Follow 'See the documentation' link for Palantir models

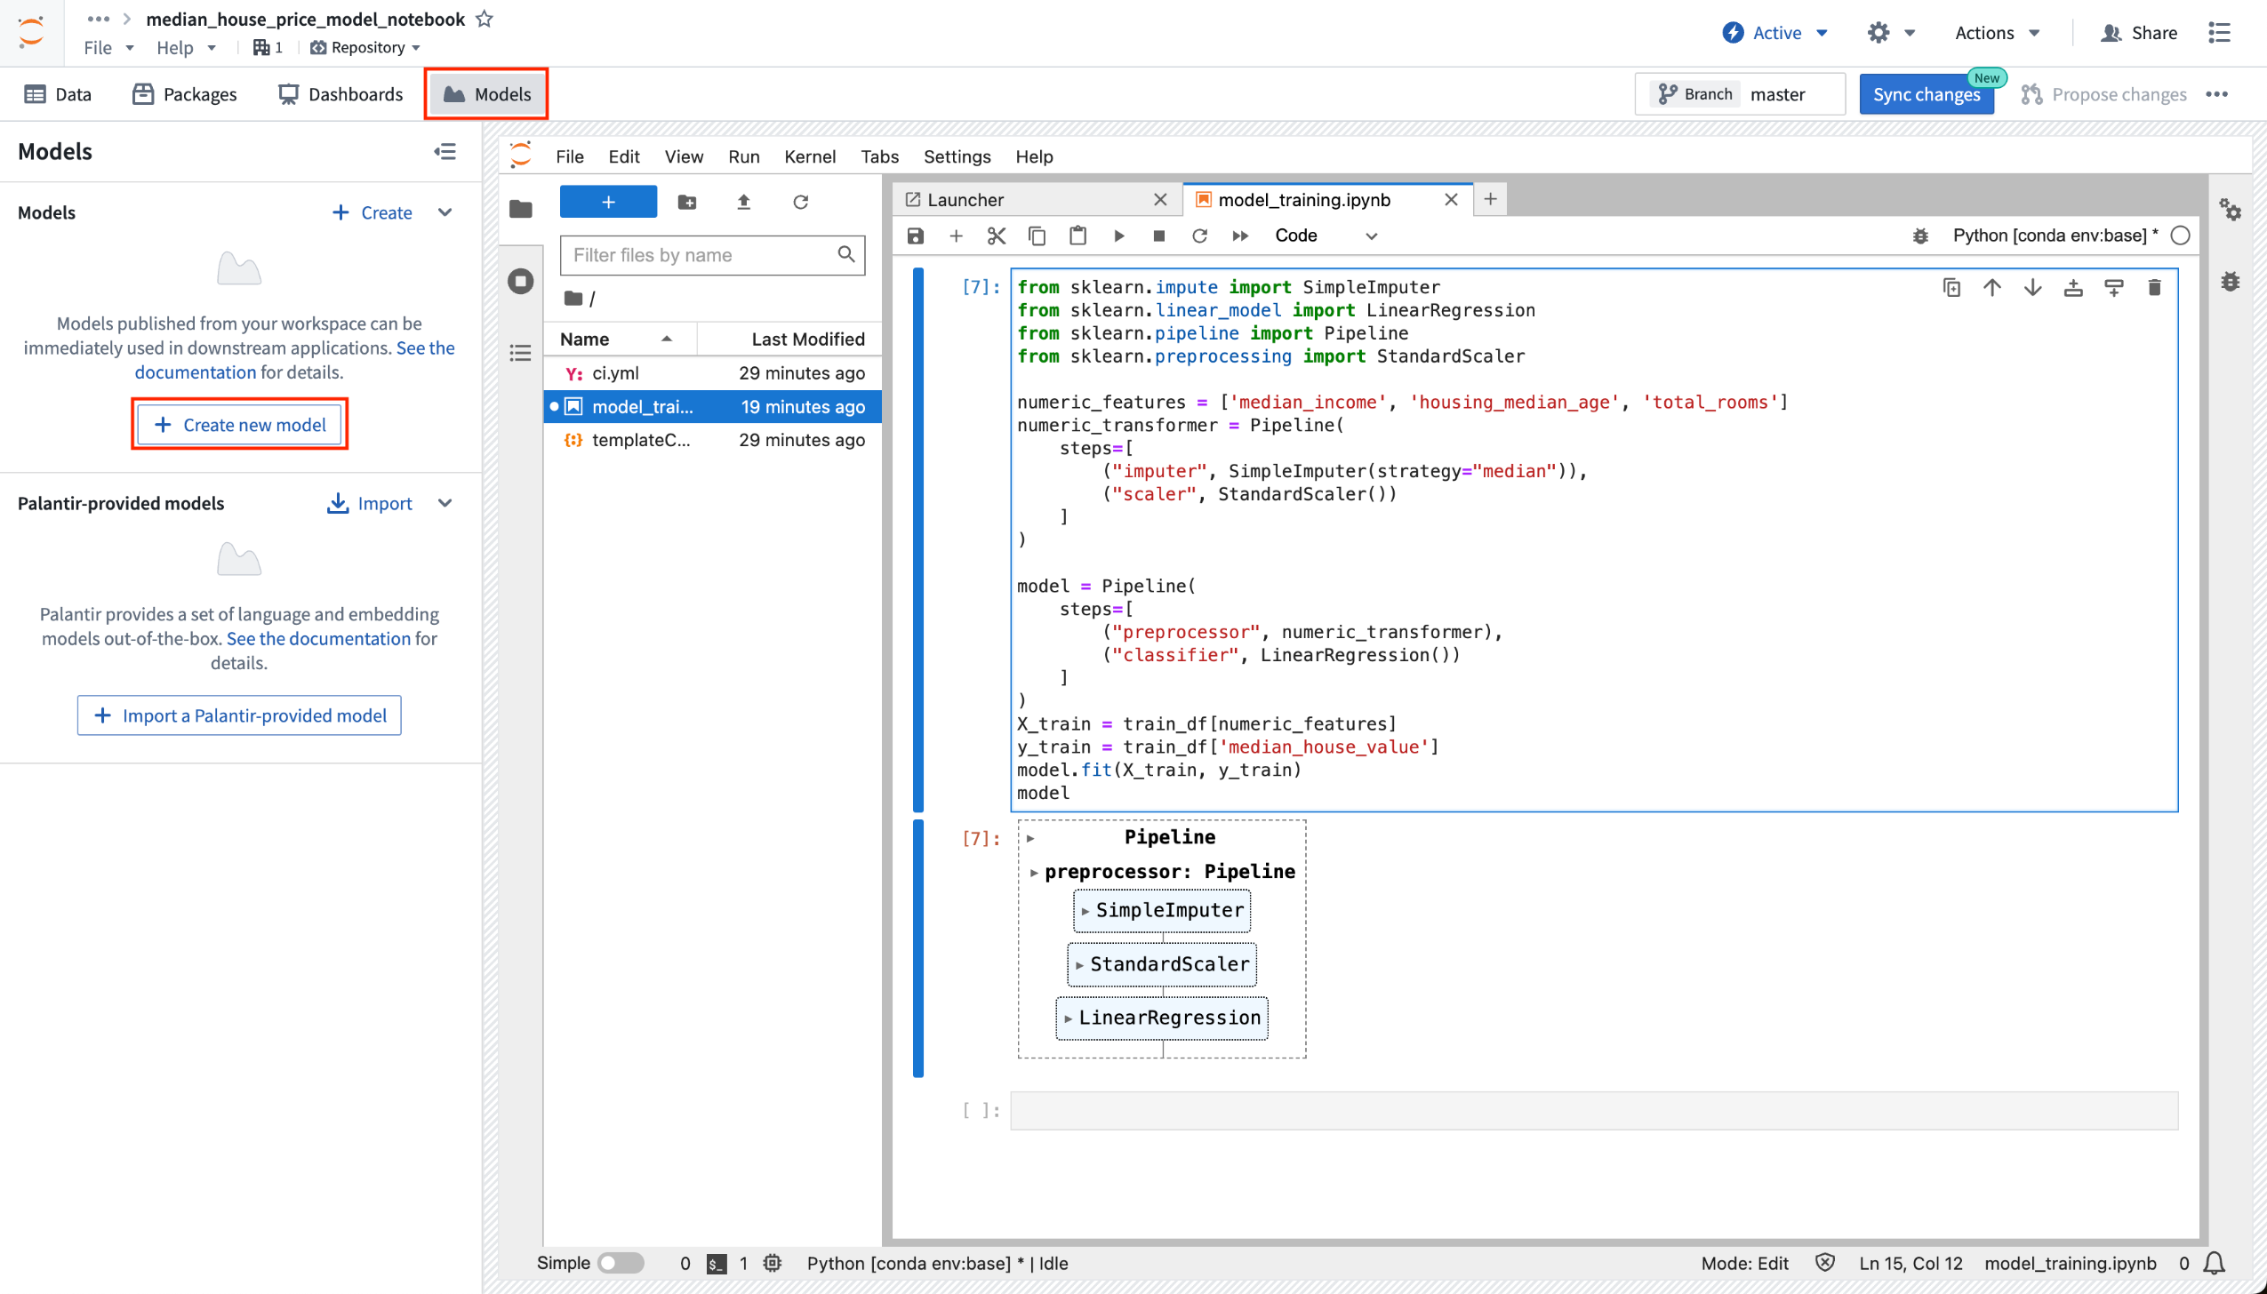(x=318, y=638)
